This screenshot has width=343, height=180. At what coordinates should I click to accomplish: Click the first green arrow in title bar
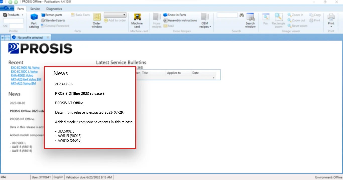tap(10, 2)
